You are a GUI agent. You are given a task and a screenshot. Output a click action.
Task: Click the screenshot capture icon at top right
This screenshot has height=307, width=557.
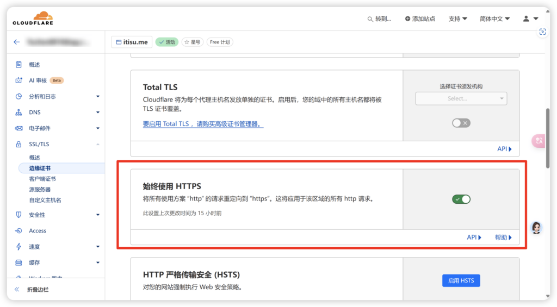[542, 32]
